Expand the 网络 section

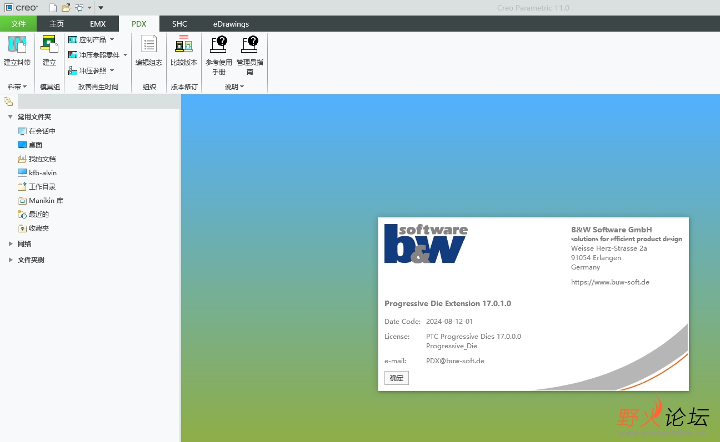click(x=10, y=244)
